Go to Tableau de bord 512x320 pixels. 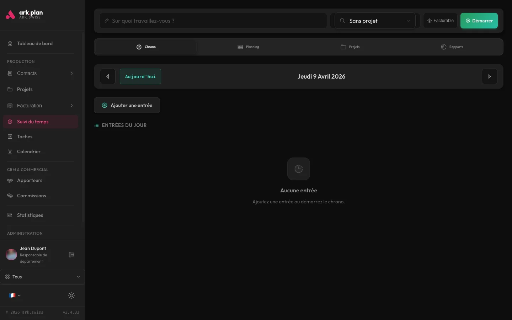(34, 43)
